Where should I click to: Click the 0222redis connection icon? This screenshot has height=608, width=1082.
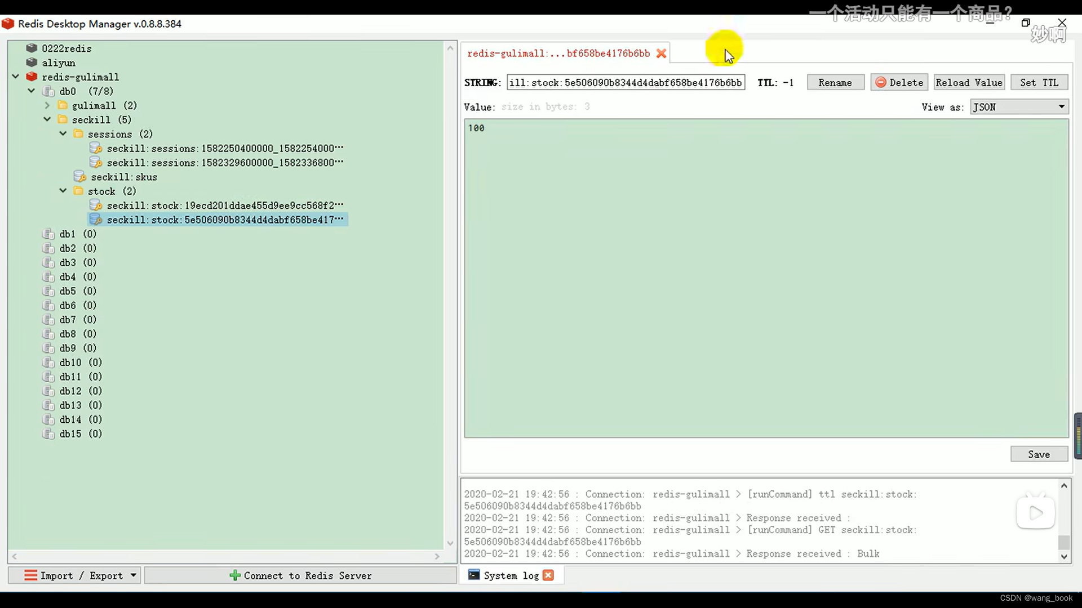(x=32, y=48)
